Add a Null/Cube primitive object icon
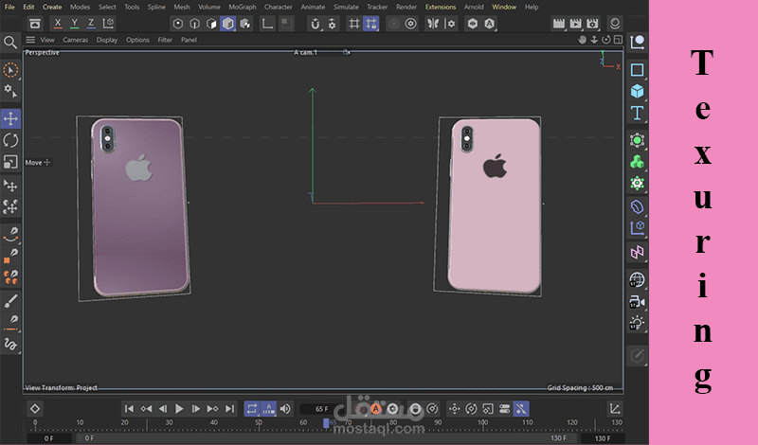The image size is (758, 445). point(637,91)
